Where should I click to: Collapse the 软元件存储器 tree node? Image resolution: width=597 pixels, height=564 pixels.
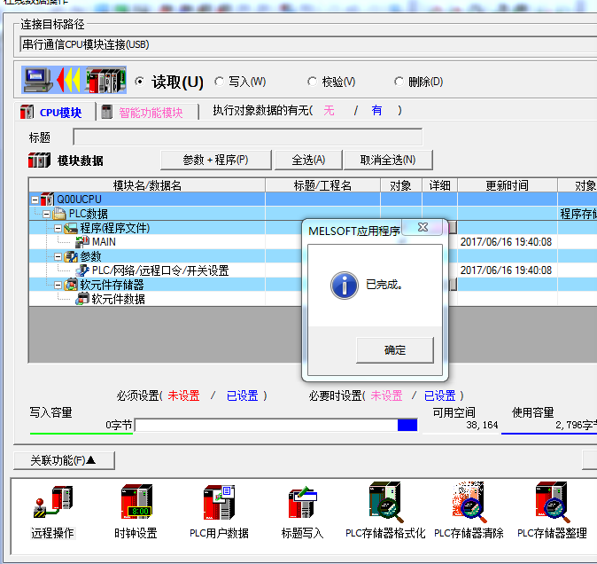[58, 285]
